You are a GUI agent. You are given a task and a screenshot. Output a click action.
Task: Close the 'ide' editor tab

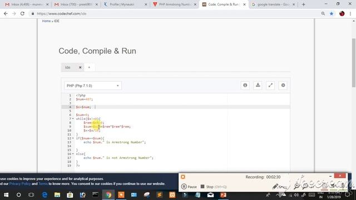[80, 67]
